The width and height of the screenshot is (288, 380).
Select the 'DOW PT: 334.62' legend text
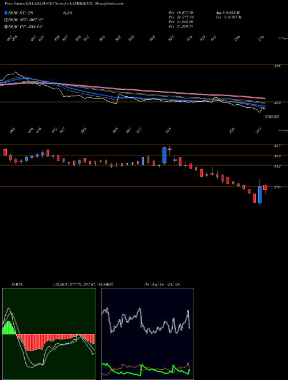pyautogui.click(x=25, y=26)
